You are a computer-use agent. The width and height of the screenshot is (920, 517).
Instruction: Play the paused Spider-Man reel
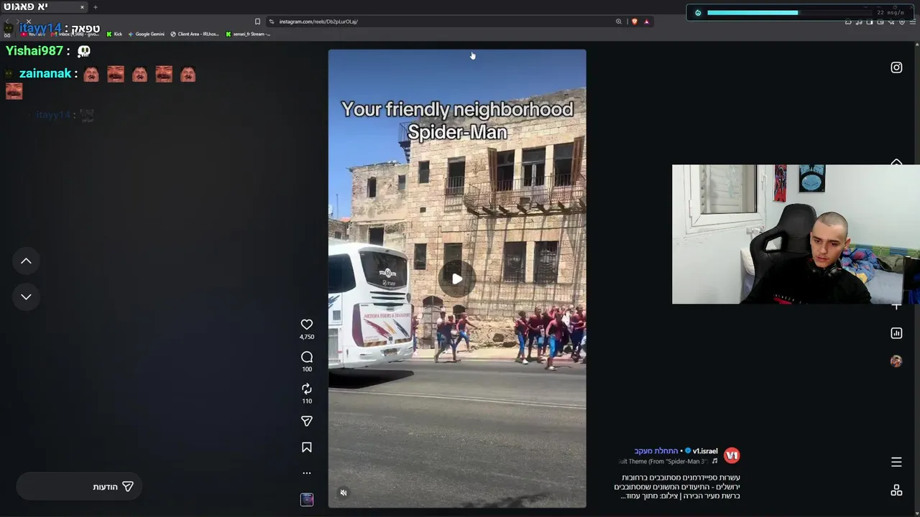click(457, 279)
